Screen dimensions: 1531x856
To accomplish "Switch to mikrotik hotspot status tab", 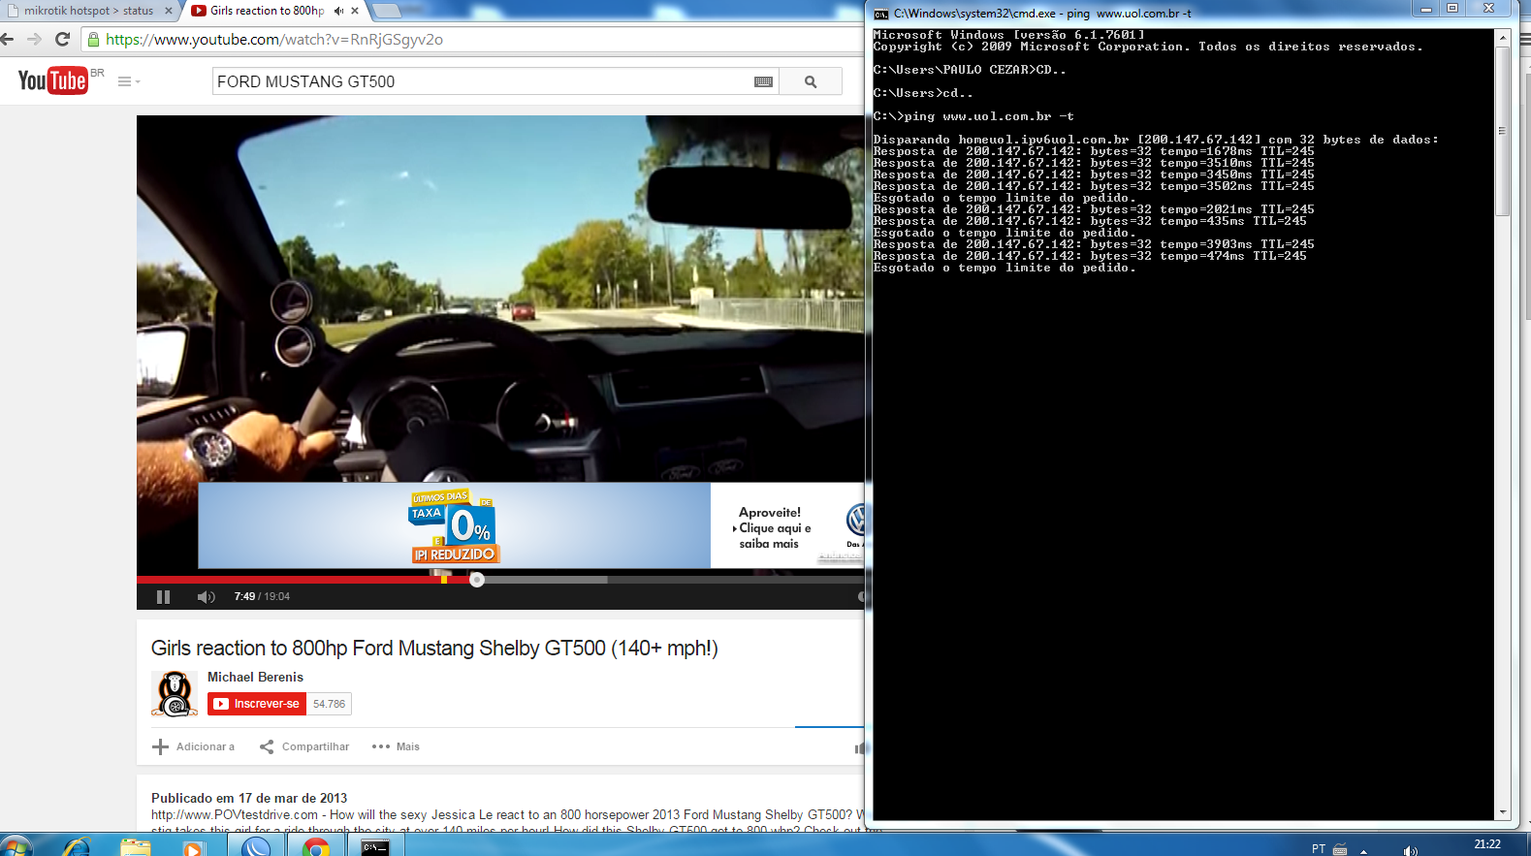I will [x=88, y=11].
